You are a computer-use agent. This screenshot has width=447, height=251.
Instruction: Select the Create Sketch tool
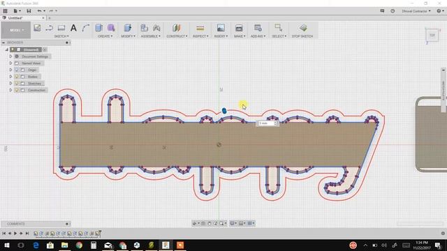pos(37,28)
